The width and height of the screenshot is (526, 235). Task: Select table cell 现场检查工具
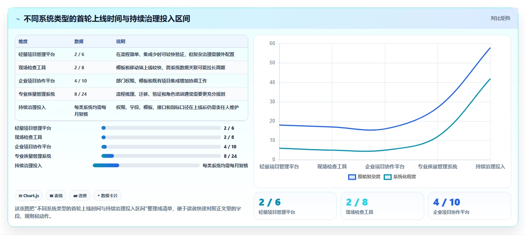click(32, 68)
